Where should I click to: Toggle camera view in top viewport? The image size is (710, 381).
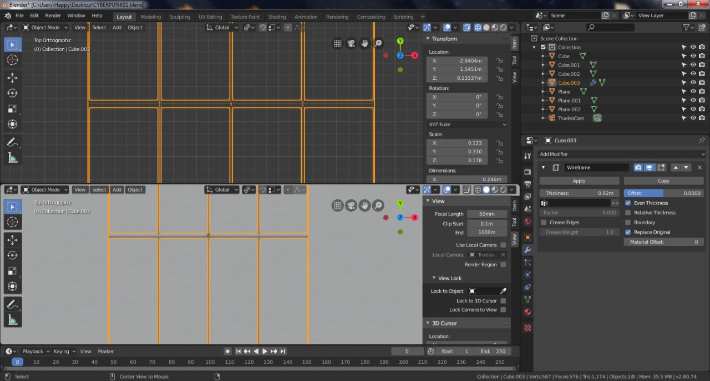tap(351, 43)
